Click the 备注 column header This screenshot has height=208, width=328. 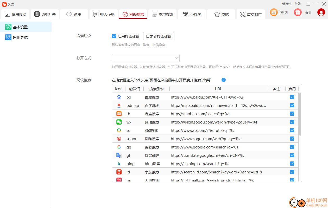[276, 89]
